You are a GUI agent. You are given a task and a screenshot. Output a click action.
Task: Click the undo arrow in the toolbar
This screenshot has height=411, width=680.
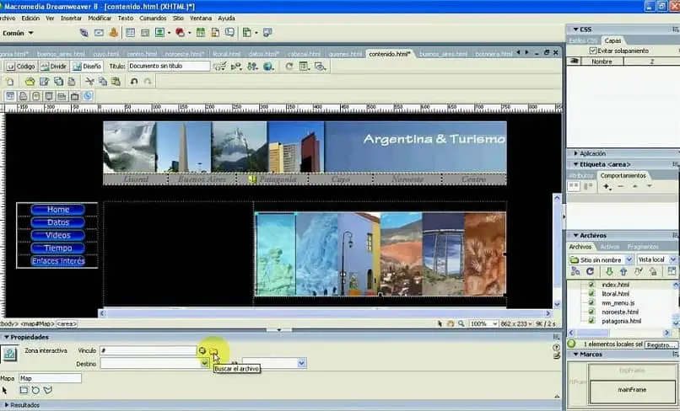[134, 82]
